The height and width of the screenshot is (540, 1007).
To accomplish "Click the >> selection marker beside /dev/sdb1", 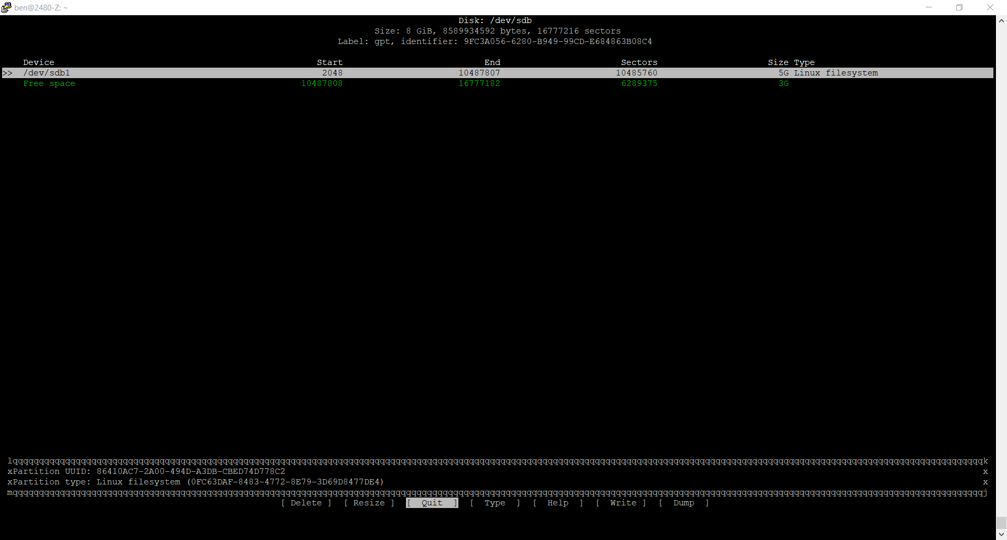I will pyautogui.click(x=7, y=73).
